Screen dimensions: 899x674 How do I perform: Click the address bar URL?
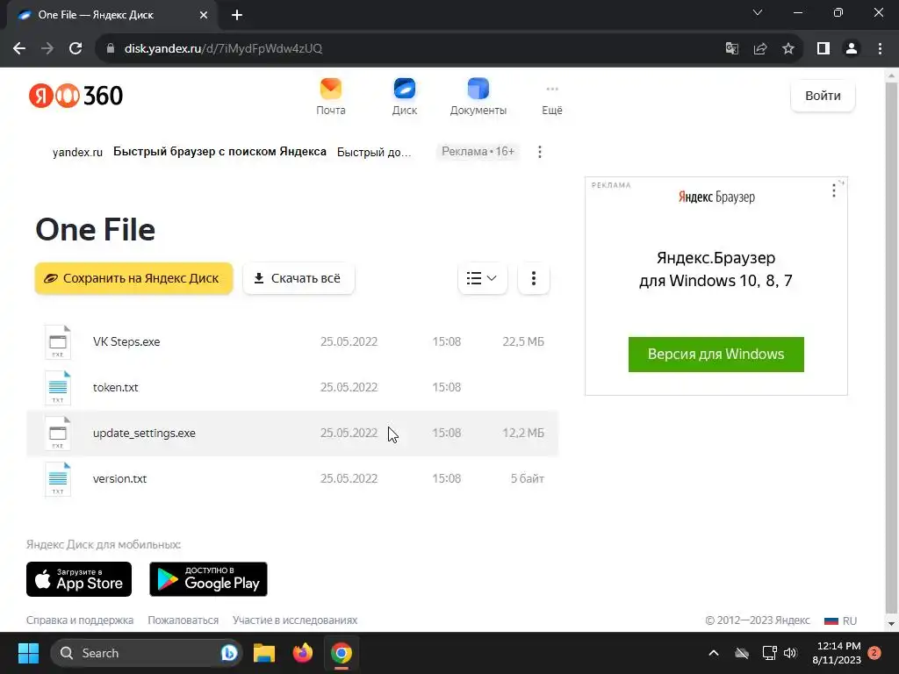[224, 49]
